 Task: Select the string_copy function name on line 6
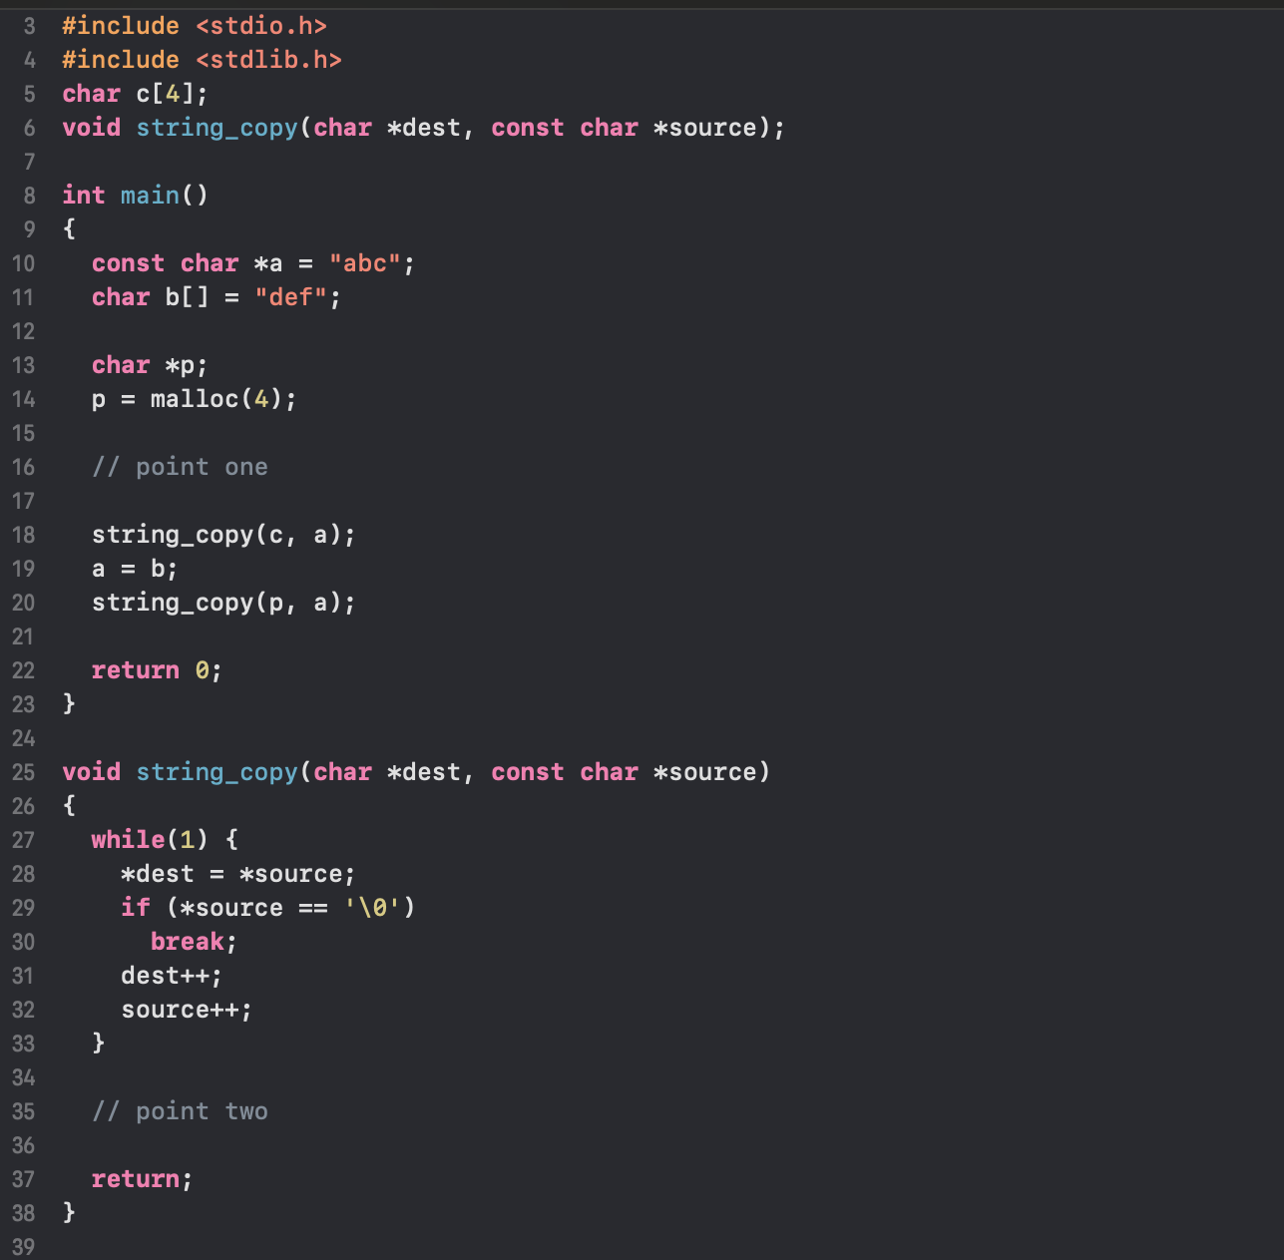pos(217,128)
